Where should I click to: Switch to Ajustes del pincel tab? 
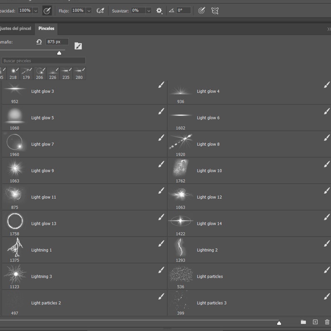point(15,28)
